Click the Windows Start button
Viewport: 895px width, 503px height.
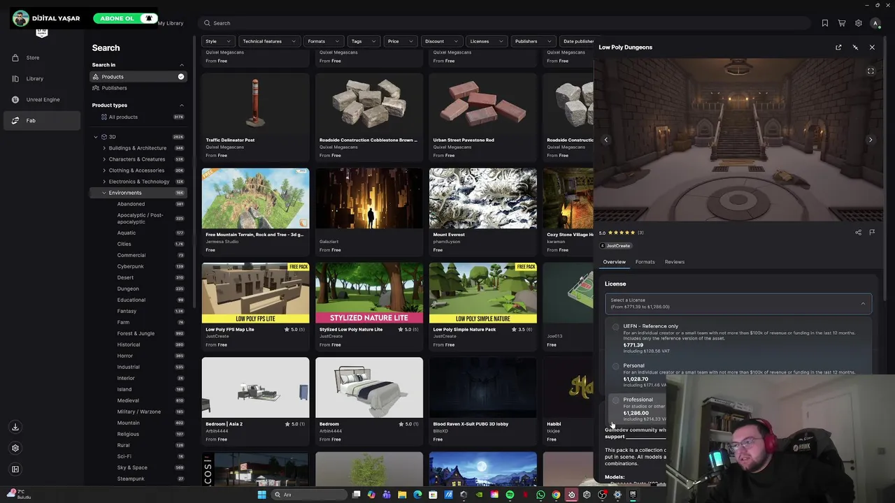(262, 495)
